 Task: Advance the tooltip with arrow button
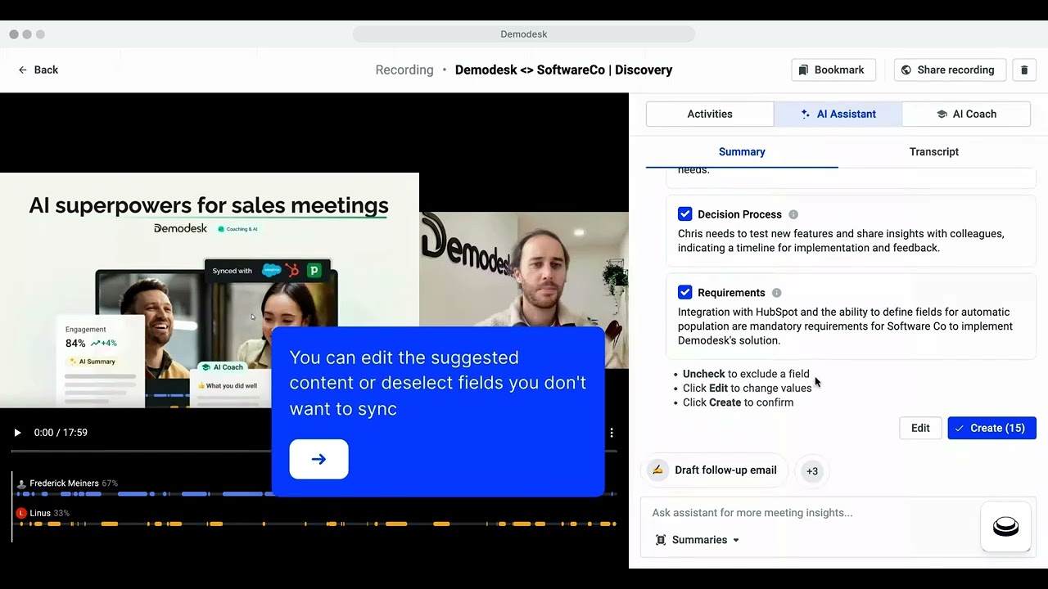click(x=318, y=459)
